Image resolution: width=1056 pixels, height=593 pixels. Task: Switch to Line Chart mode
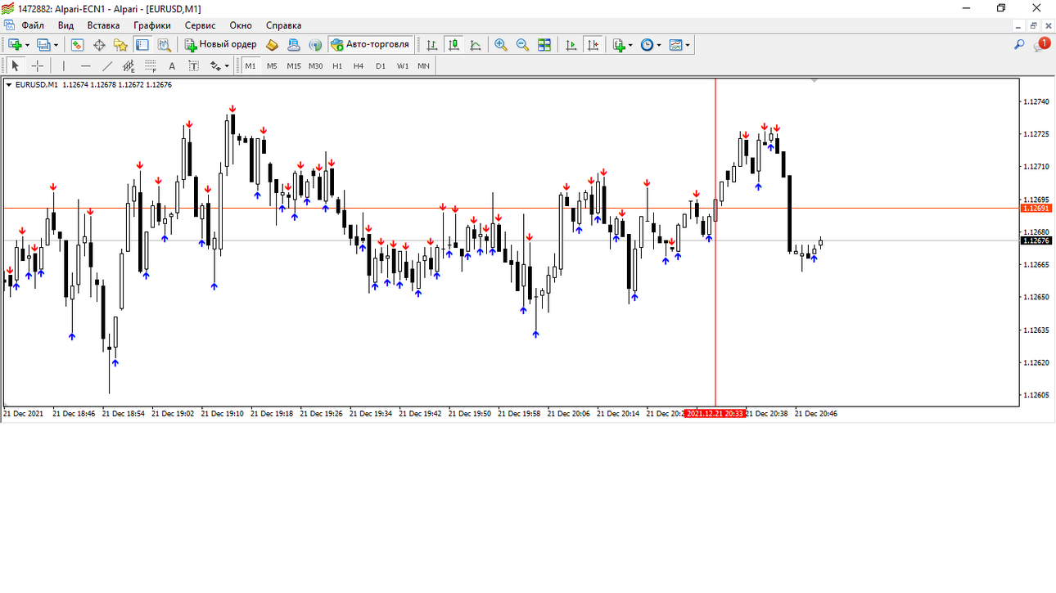[476, 45]
